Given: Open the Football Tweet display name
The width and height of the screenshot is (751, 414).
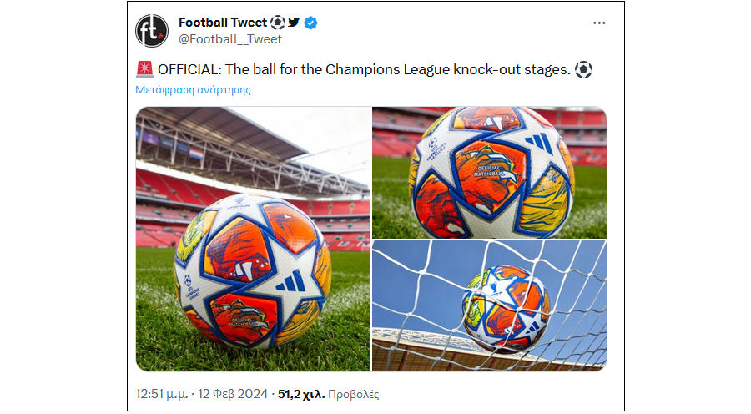Looking at the screenshot, I should click(x=223, y=23).
